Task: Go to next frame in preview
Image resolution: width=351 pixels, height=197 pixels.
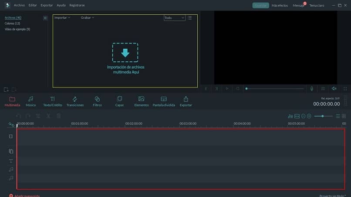Action: point(217,89)
